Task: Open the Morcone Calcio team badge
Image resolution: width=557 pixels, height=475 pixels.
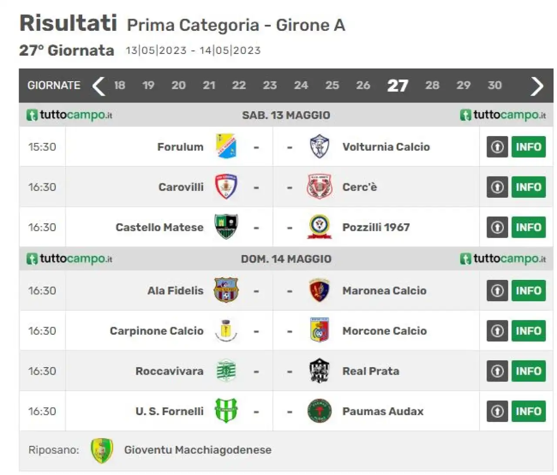Action: (x=319, y=330)
